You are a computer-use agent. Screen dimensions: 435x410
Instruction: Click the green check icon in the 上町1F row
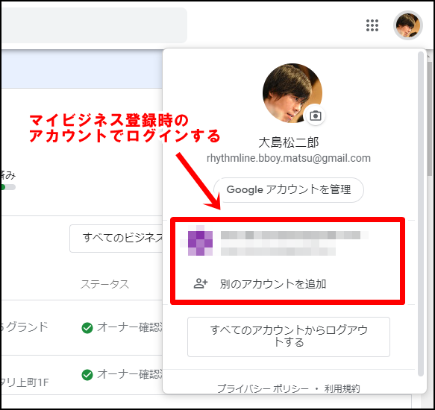(x=87, y=375)
